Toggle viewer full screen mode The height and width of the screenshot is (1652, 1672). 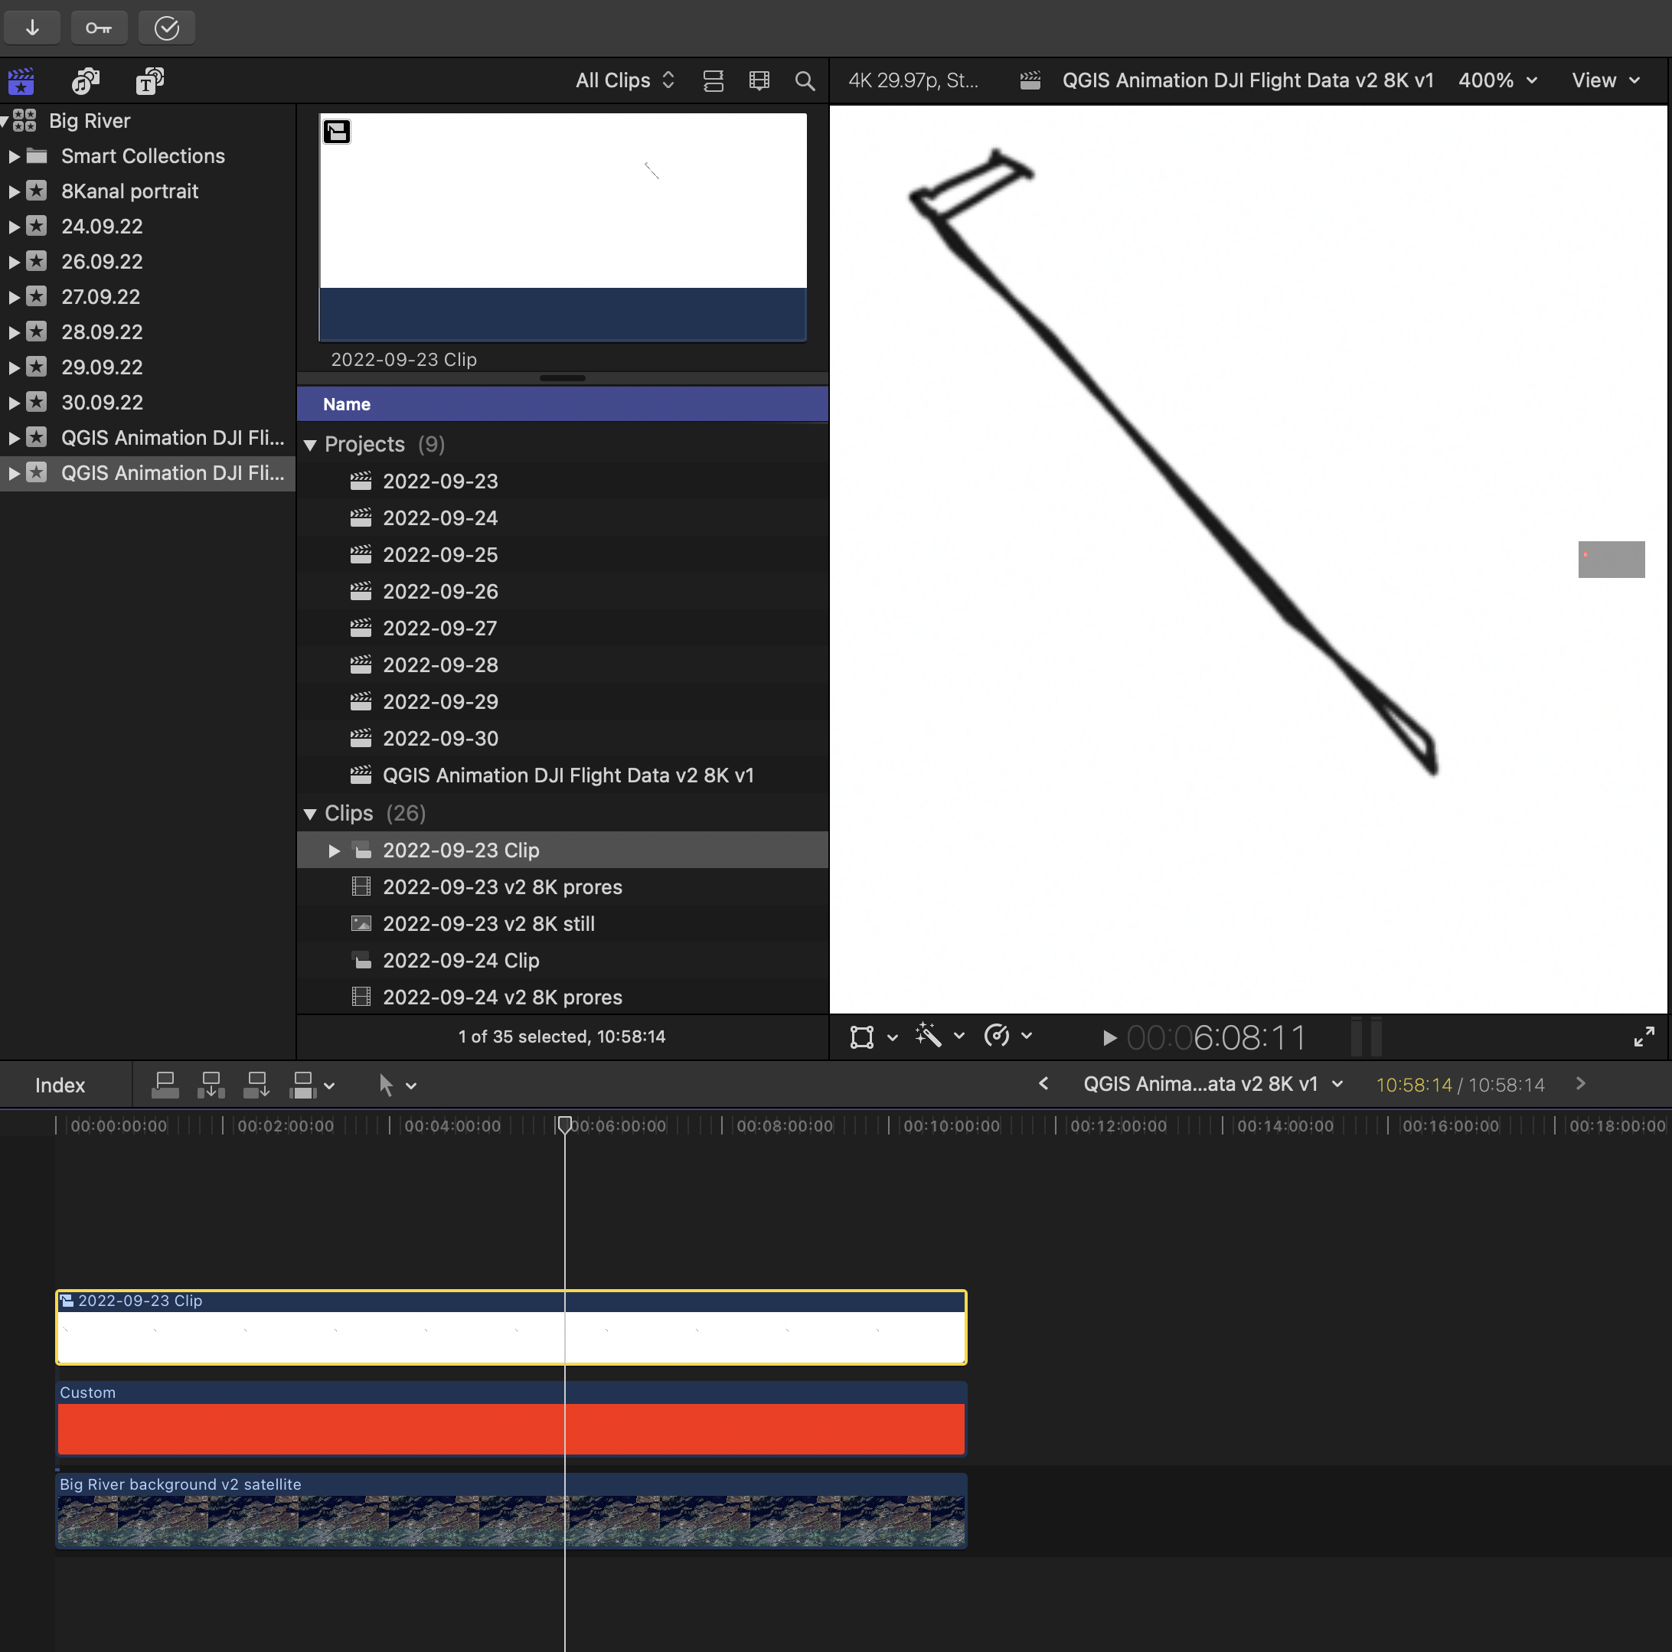(x=1644, y=1036)
